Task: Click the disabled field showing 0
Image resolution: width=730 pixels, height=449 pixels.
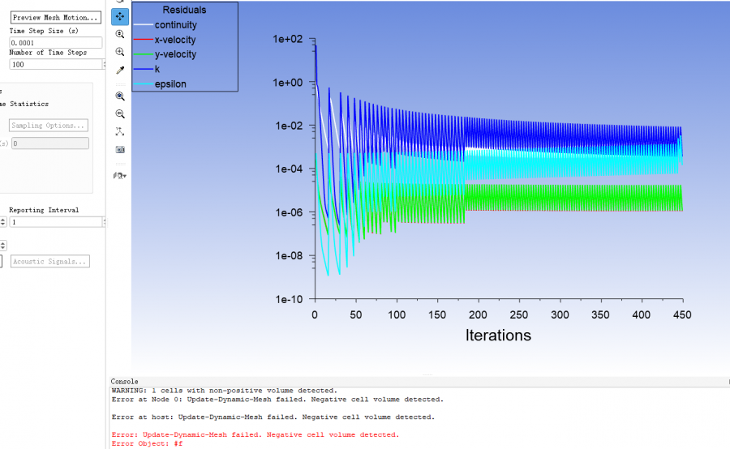Action: 49,143
